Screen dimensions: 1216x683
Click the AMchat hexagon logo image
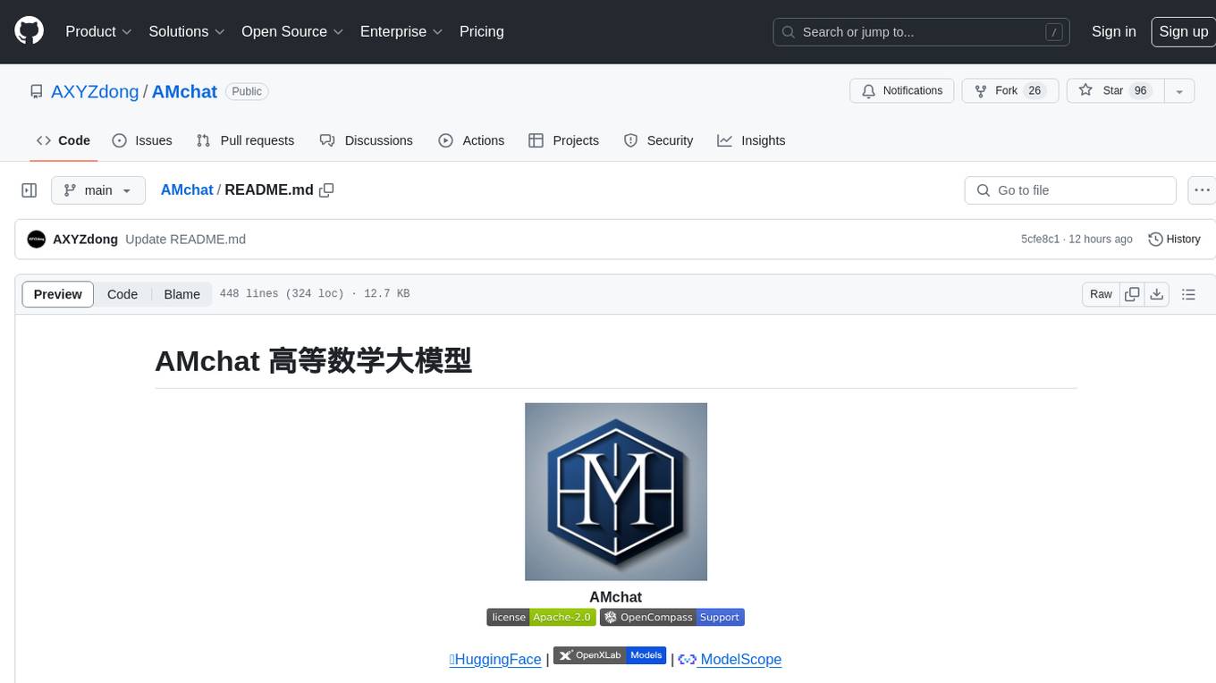pos(616,492)
